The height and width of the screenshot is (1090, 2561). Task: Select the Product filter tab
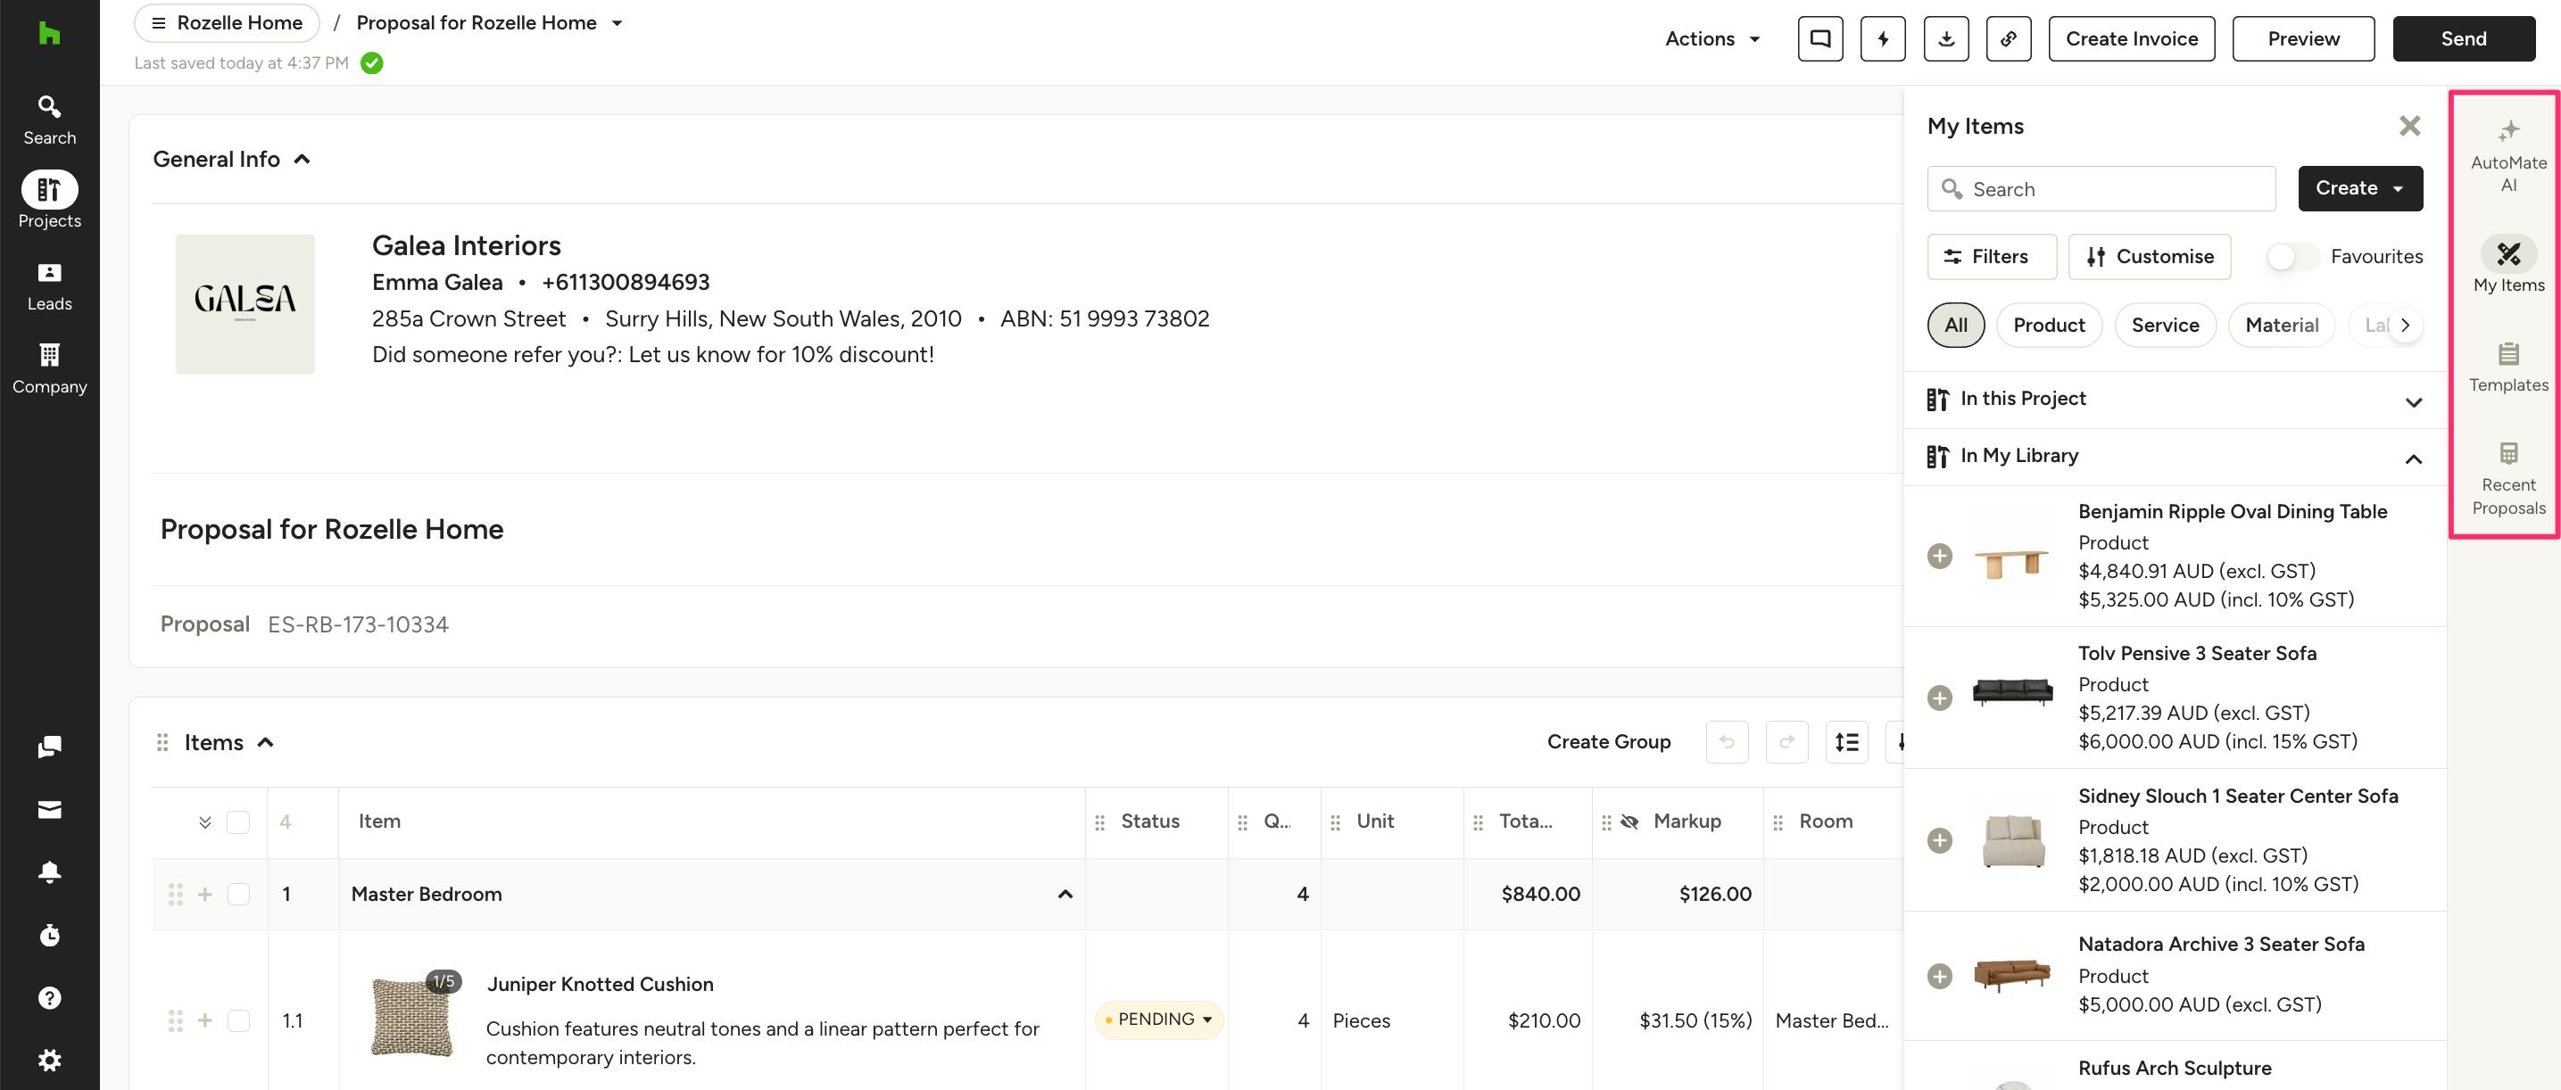tap(2048, 325)
